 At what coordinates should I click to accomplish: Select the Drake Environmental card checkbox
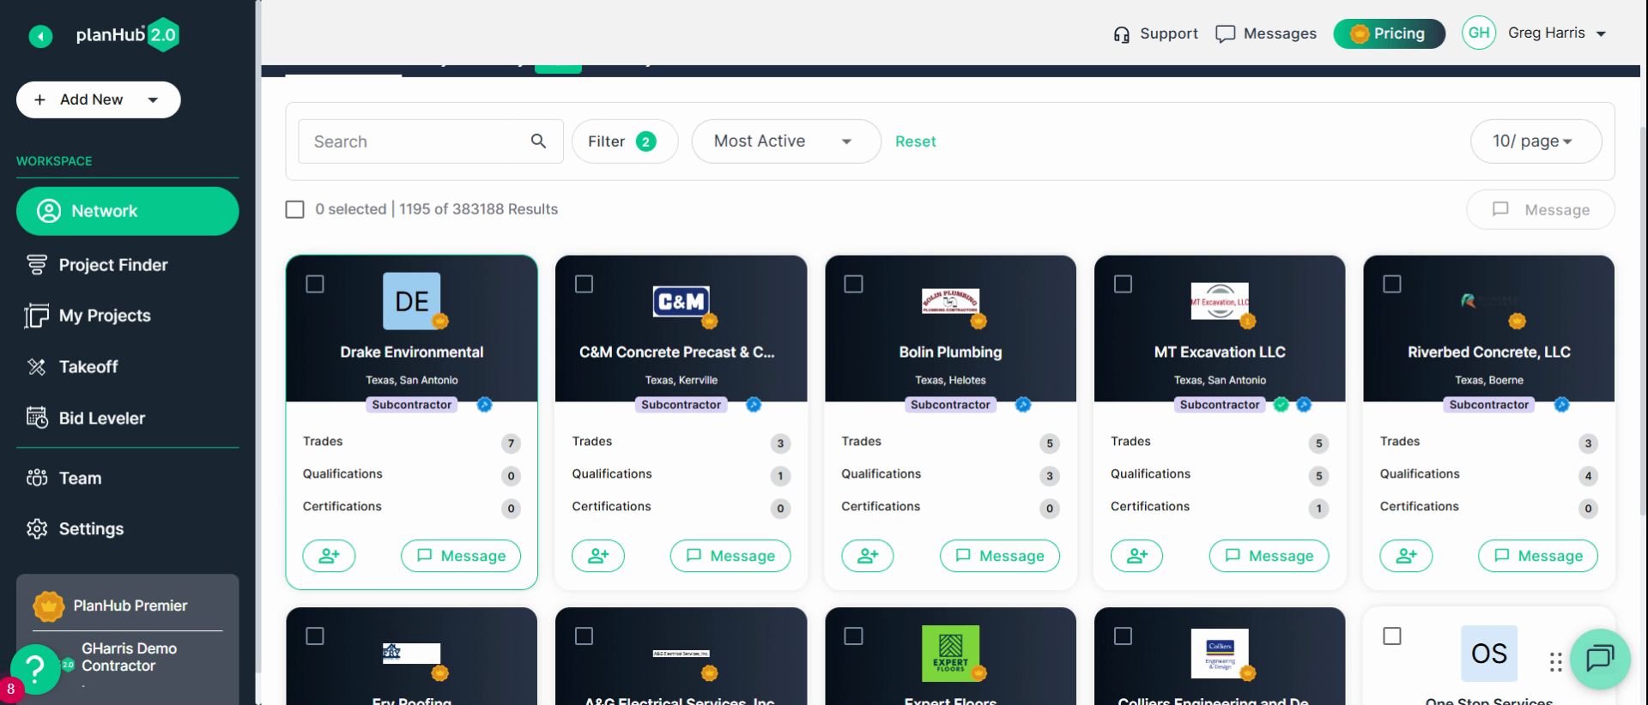[x=315, y=284]
